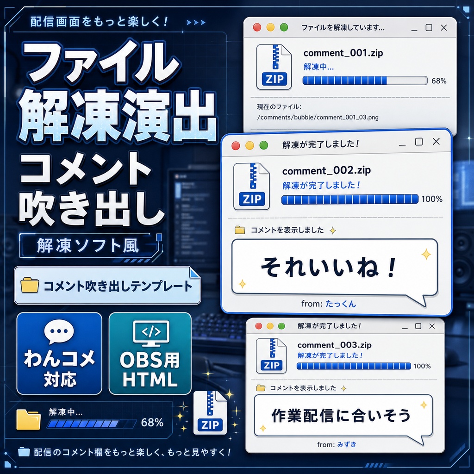Click the file name comment_002.zip
Image resolution: width=474 pixels, height=474 pixels.
point(326,170)
